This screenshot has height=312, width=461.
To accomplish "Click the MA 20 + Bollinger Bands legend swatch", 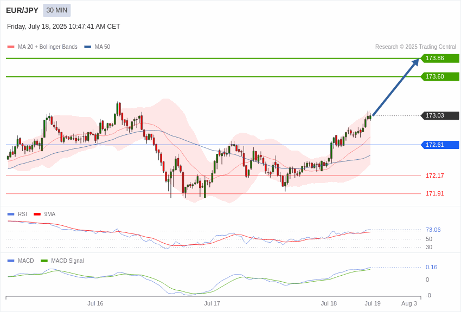I will tap(11, 47).
